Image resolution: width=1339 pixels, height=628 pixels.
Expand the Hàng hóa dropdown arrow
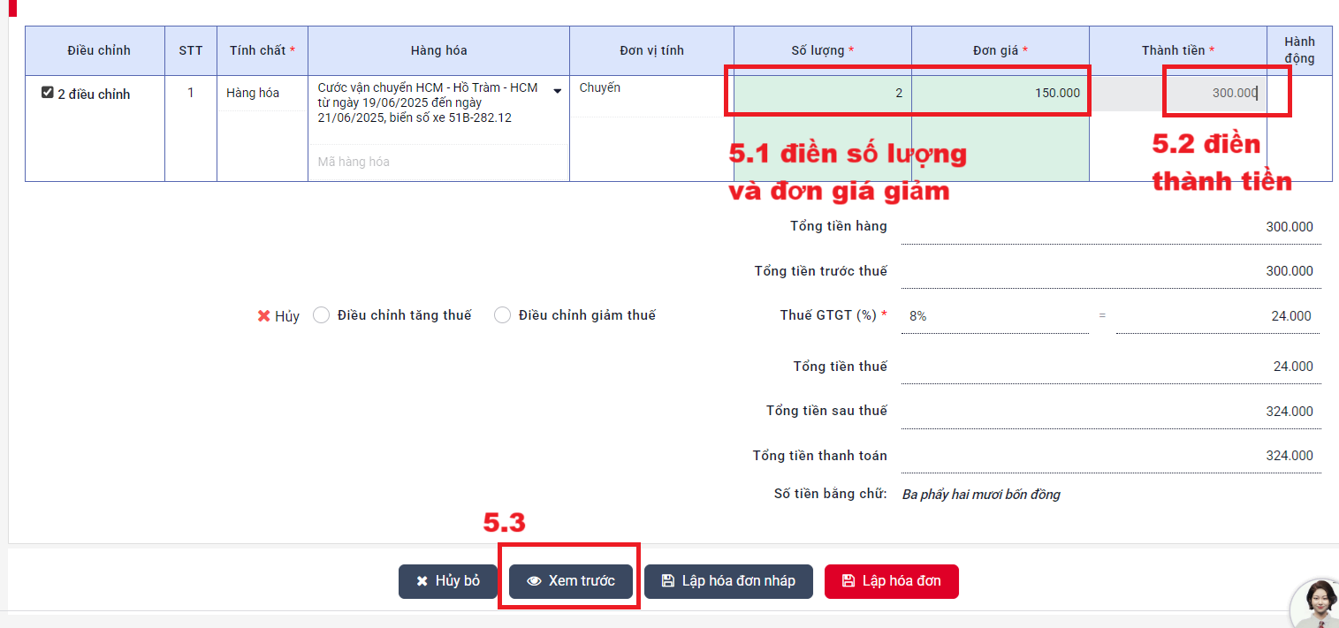[x=558, y=91]
